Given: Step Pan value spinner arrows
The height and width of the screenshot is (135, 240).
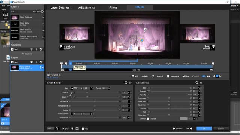Looking at the screenshot, I should pyautogui.click(x=91, y=88).
